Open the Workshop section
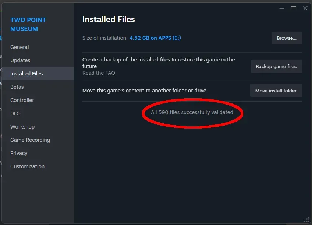This screenshot has width=312, height=225. point(22,127)
